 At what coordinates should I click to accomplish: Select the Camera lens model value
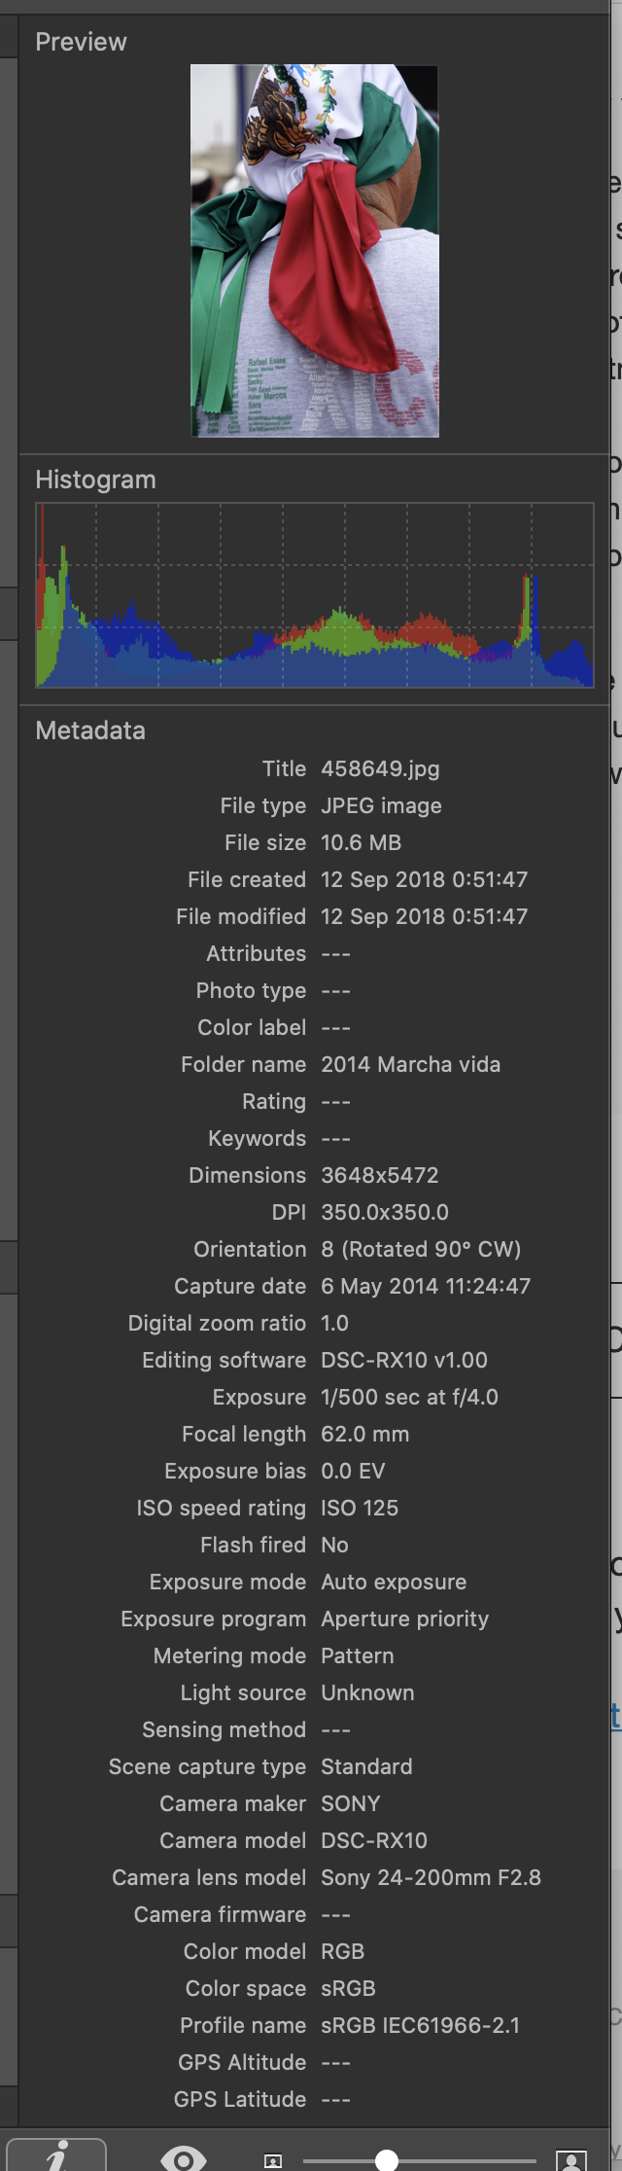tap(431, 1878)
